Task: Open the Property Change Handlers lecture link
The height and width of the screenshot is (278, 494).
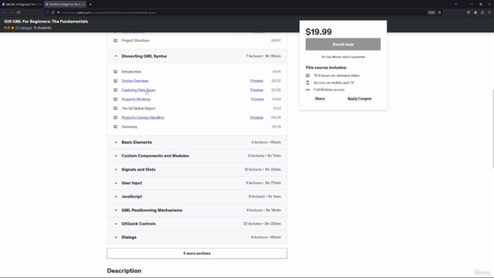Action: tap(143, 117)
